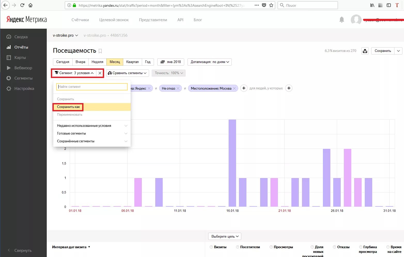Viewport: 404px width, 257px height.
Task: Open arrow next to Сохранить button
Action: (x=398, y=51)
